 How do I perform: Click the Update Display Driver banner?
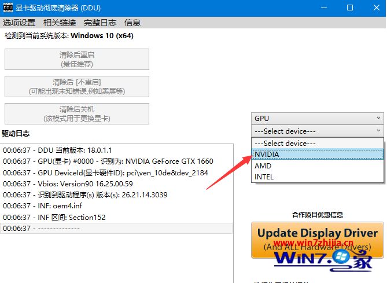tap(318, 240)
